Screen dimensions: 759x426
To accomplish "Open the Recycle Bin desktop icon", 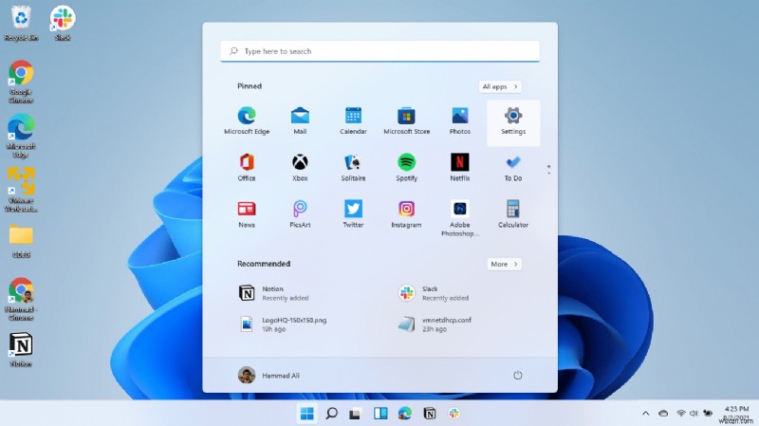I will [x=21, y=23].
